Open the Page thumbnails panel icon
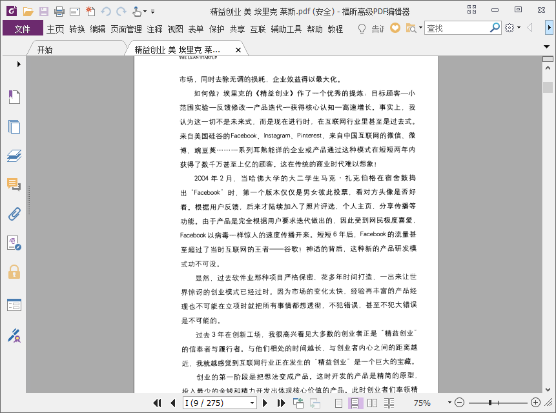556x413 pixels. point(14,126)
